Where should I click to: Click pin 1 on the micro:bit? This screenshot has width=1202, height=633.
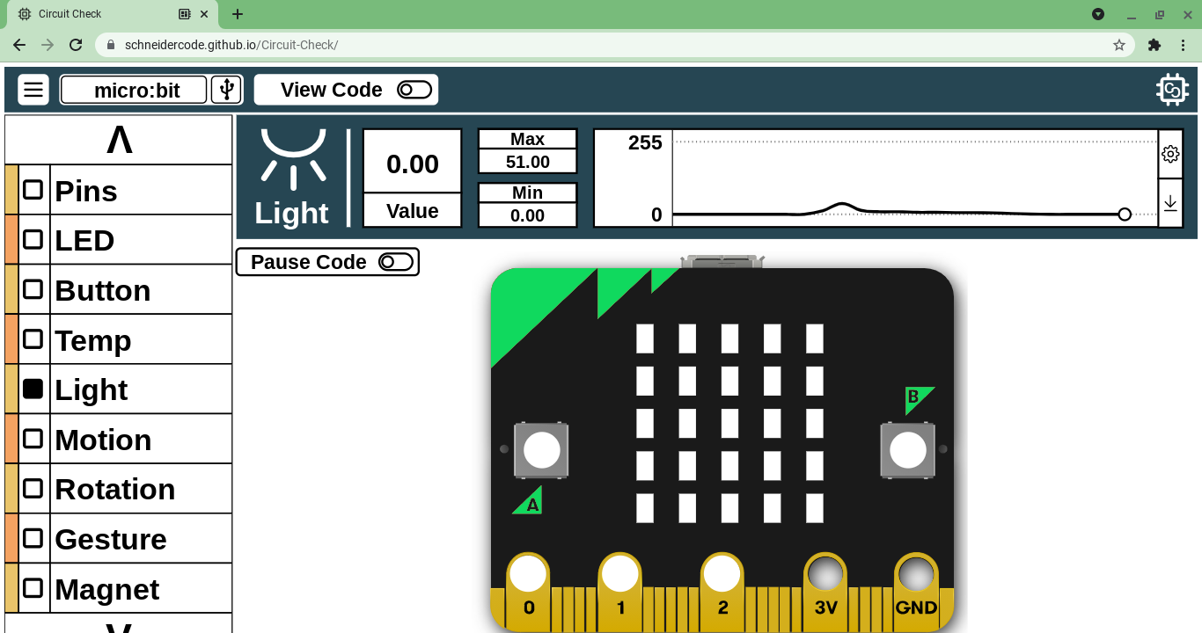620,575
